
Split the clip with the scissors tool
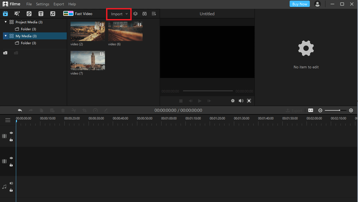point(73,110)
